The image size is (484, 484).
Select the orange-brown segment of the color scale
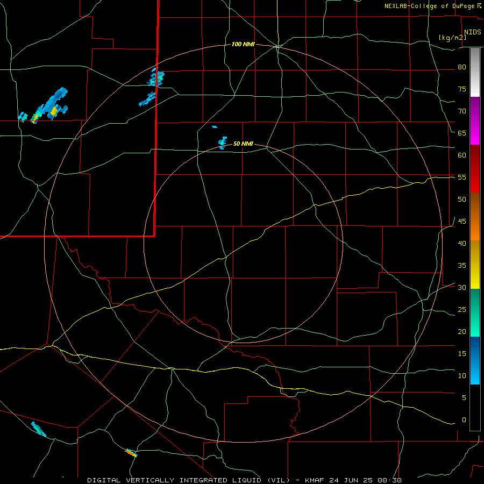(x=475, y=217)
